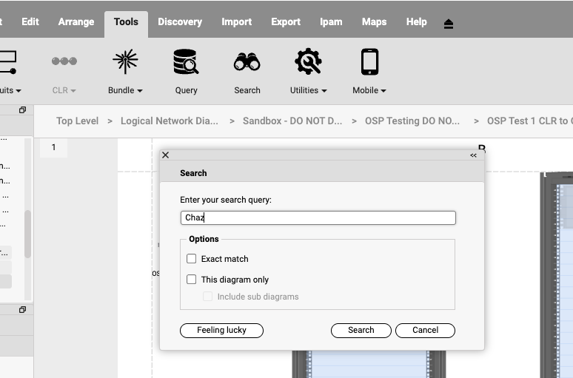
Task: Click the Cancel button in dialog
Action: (x=425, y=331)
